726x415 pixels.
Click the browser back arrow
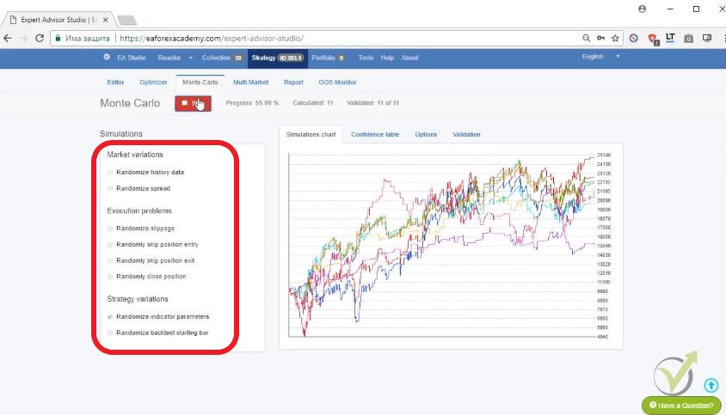(x=8, y=38)
